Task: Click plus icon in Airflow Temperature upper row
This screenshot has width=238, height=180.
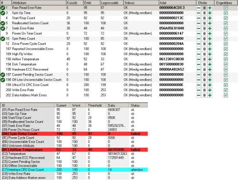Action: [210, 59]
